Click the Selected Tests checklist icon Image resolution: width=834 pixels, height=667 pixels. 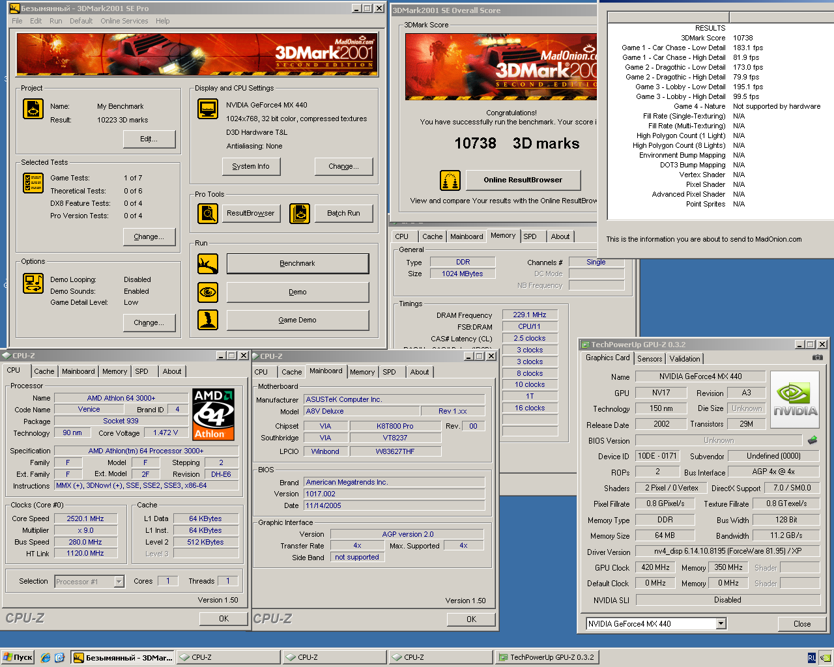click(33, 183)
